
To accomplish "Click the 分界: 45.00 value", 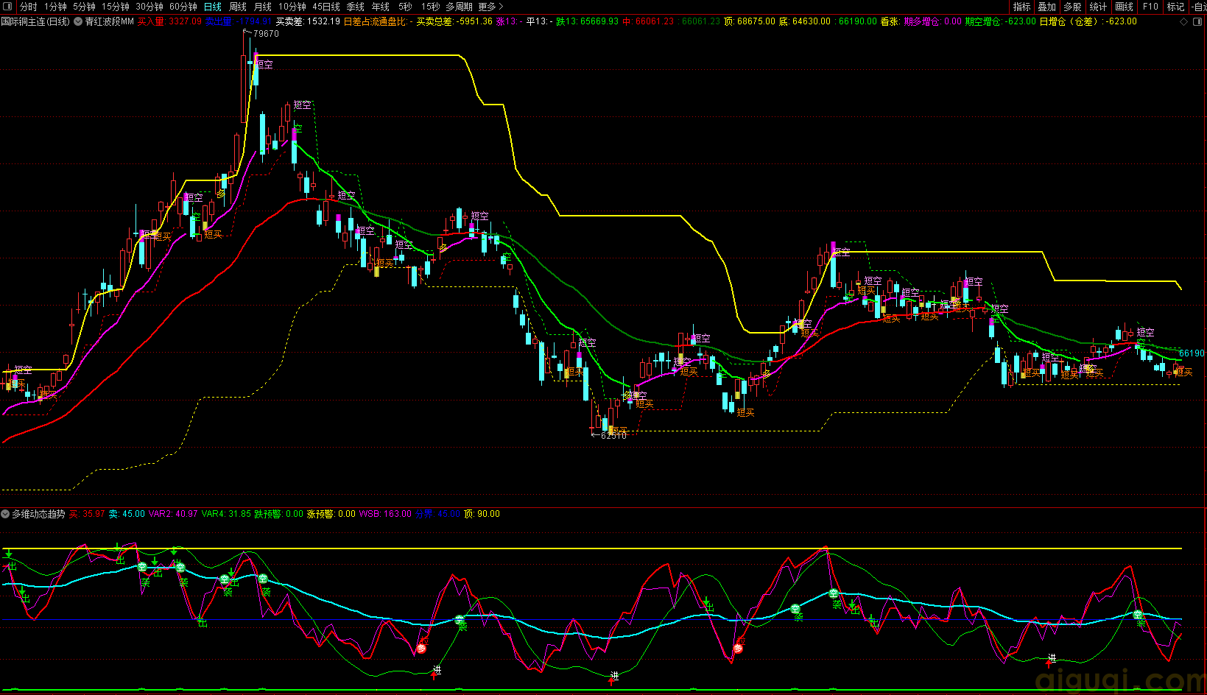I will click(437, 514).
